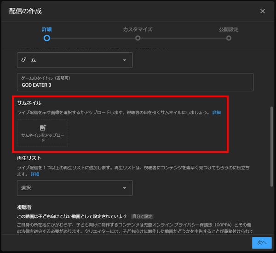Go to the カスタマイズ step
Screen dimensions: 276x253
(x=138, y=38)
